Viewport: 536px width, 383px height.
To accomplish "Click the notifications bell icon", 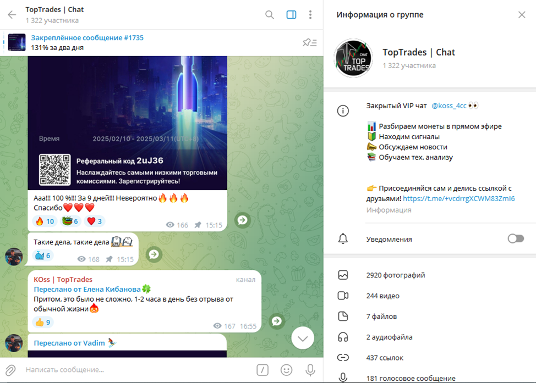I will tap(343, 239).
